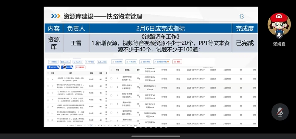296x139 pixels.
Task: Click the 添加素材 button
Action: coord(117,62)
